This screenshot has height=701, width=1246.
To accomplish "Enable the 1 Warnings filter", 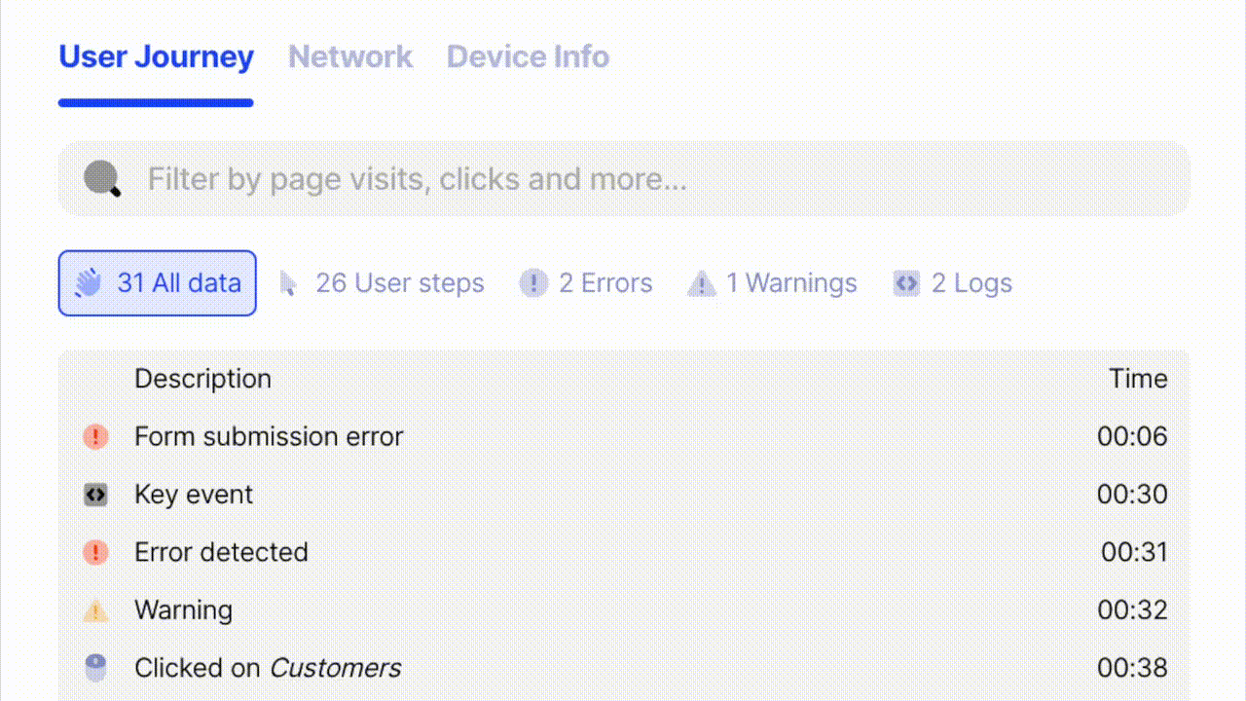I will pos(772,282).
